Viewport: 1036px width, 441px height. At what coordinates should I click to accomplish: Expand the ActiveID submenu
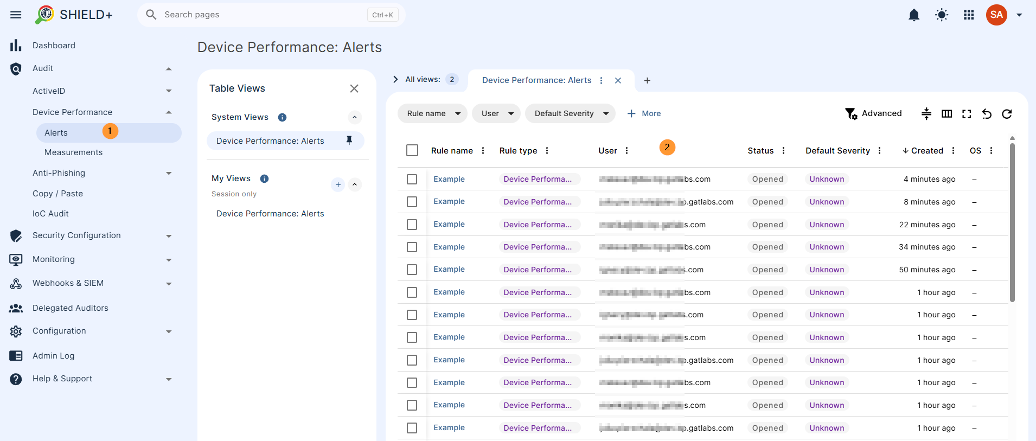pos(169,91)
